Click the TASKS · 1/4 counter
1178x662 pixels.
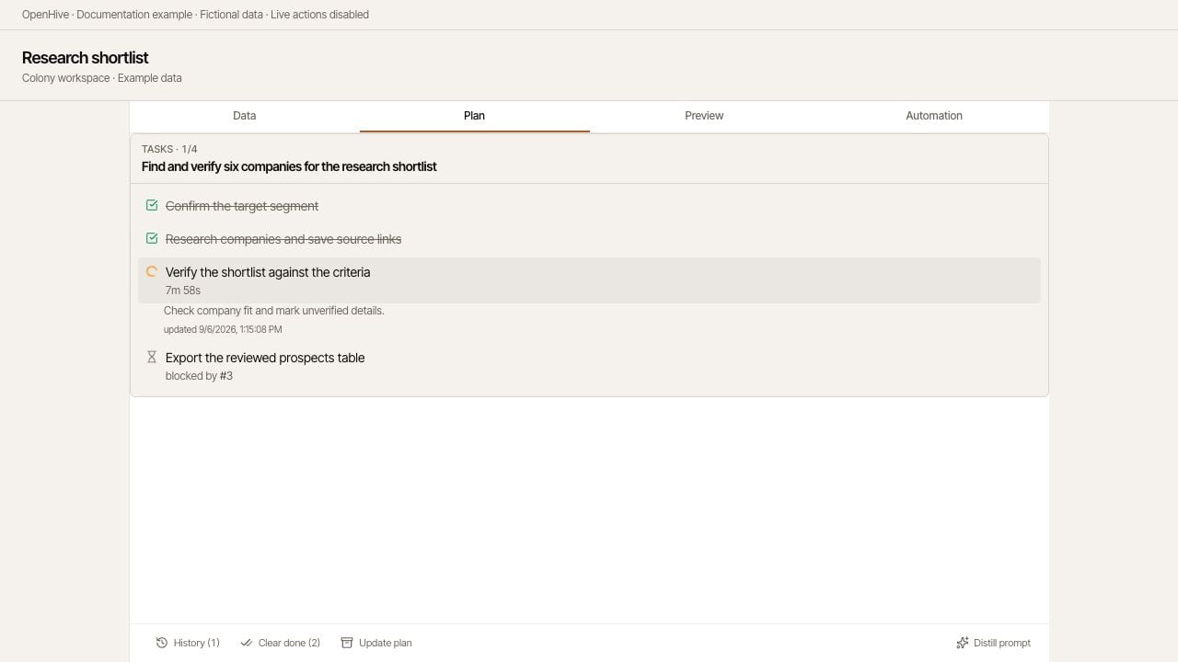click(169, 149)
